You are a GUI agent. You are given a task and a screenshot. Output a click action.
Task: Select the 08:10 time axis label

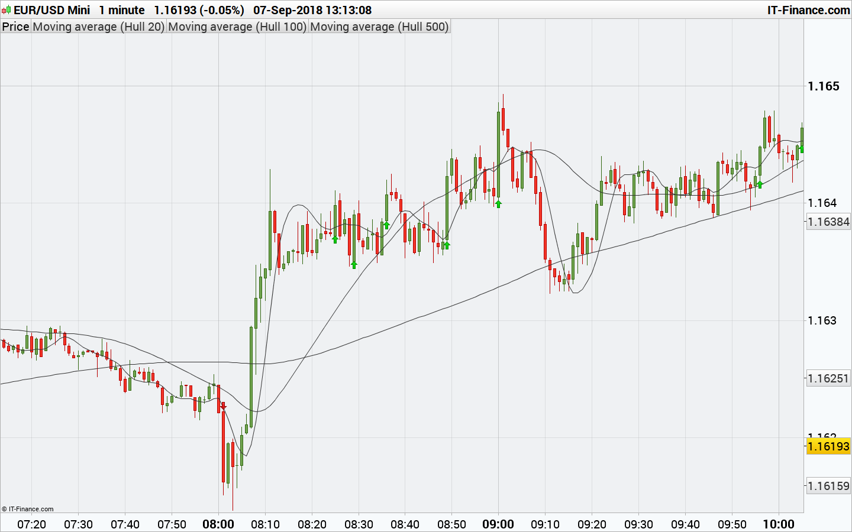click(265, 524)
